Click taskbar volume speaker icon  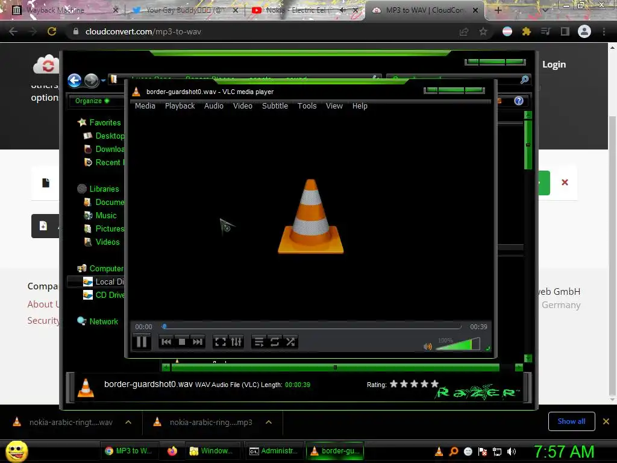[x=512, y=452]
